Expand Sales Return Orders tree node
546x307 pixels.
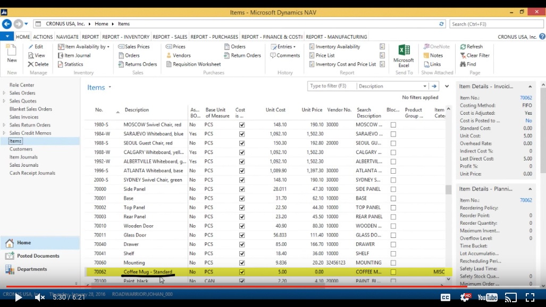4,125
